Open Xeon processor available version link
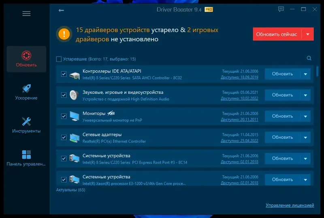The height and width of the screenshot is (218, 324). click(239, 183)
